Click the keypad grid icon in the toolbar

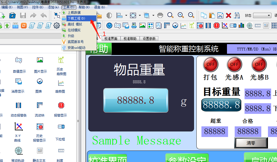(274, 26)
